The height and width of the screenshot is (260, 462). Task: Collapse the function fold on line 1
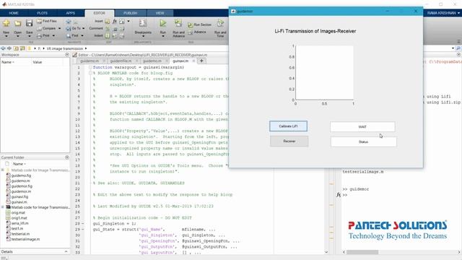tap(90, 67)
